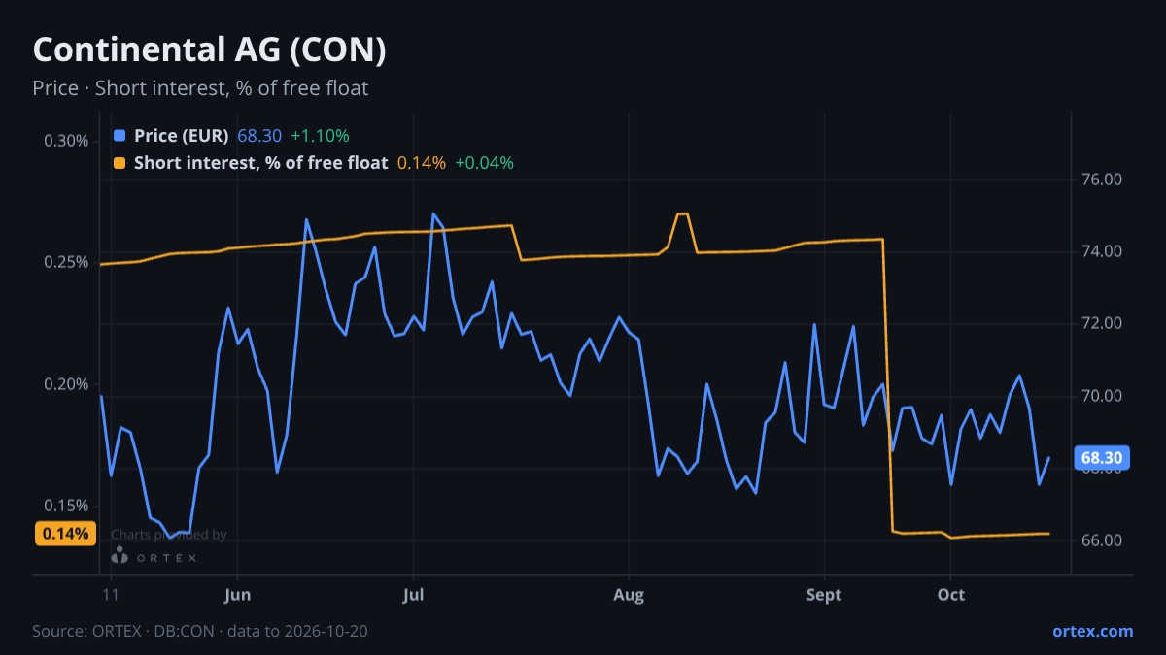Image resolution: width=1166 pixels, height=655 pixels.
Task: Click the 0.30% left axis label
Action: (66, 141)
